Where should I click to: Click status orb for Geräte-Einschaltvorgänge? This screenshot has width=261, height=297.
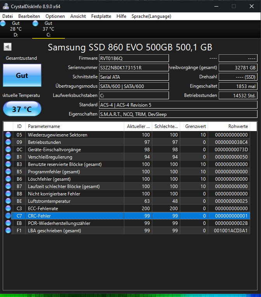click(x=8, y=149)
